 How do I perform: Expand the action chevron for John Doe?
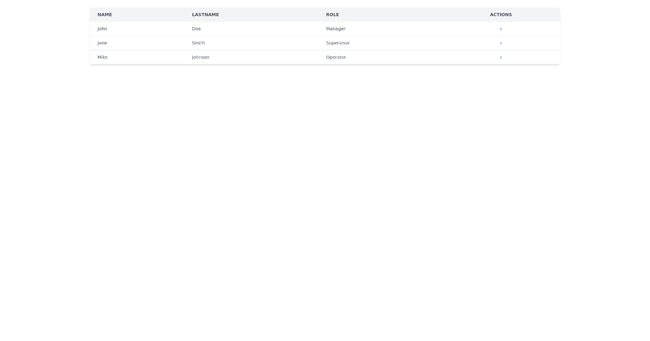[x=500, y=29]
